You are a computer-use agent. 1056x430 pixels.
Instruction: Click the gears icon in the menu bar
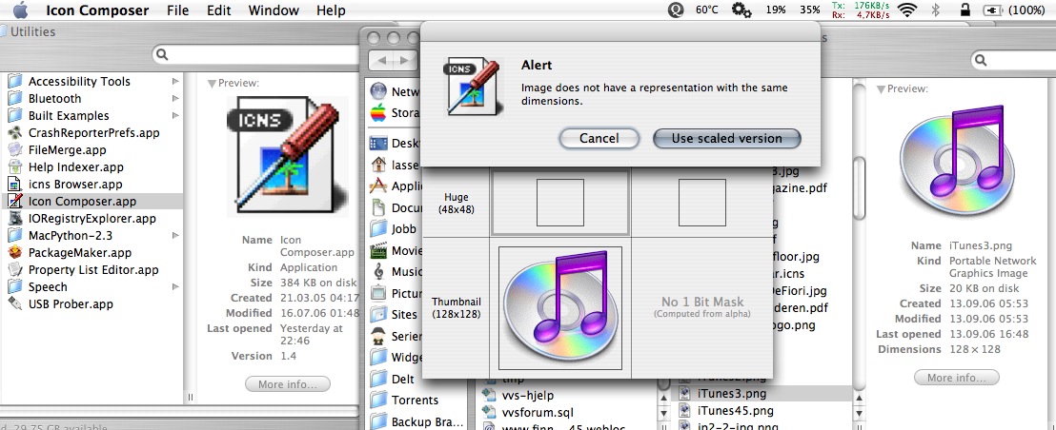click(741, 10)
